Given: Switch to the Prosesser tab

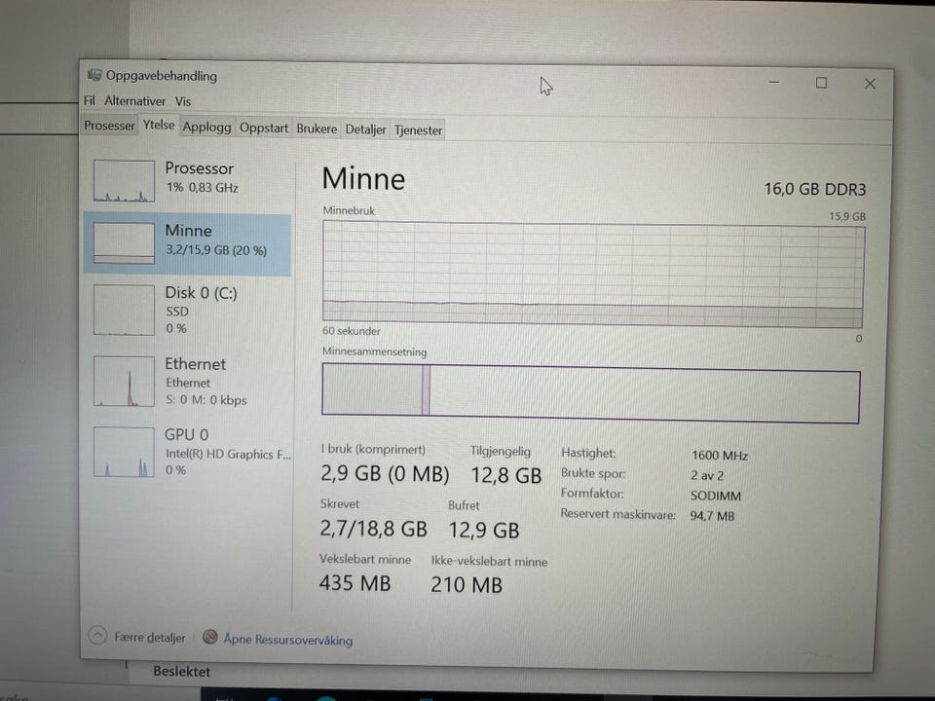Looking at the screenshot, I should coord(109,126).
